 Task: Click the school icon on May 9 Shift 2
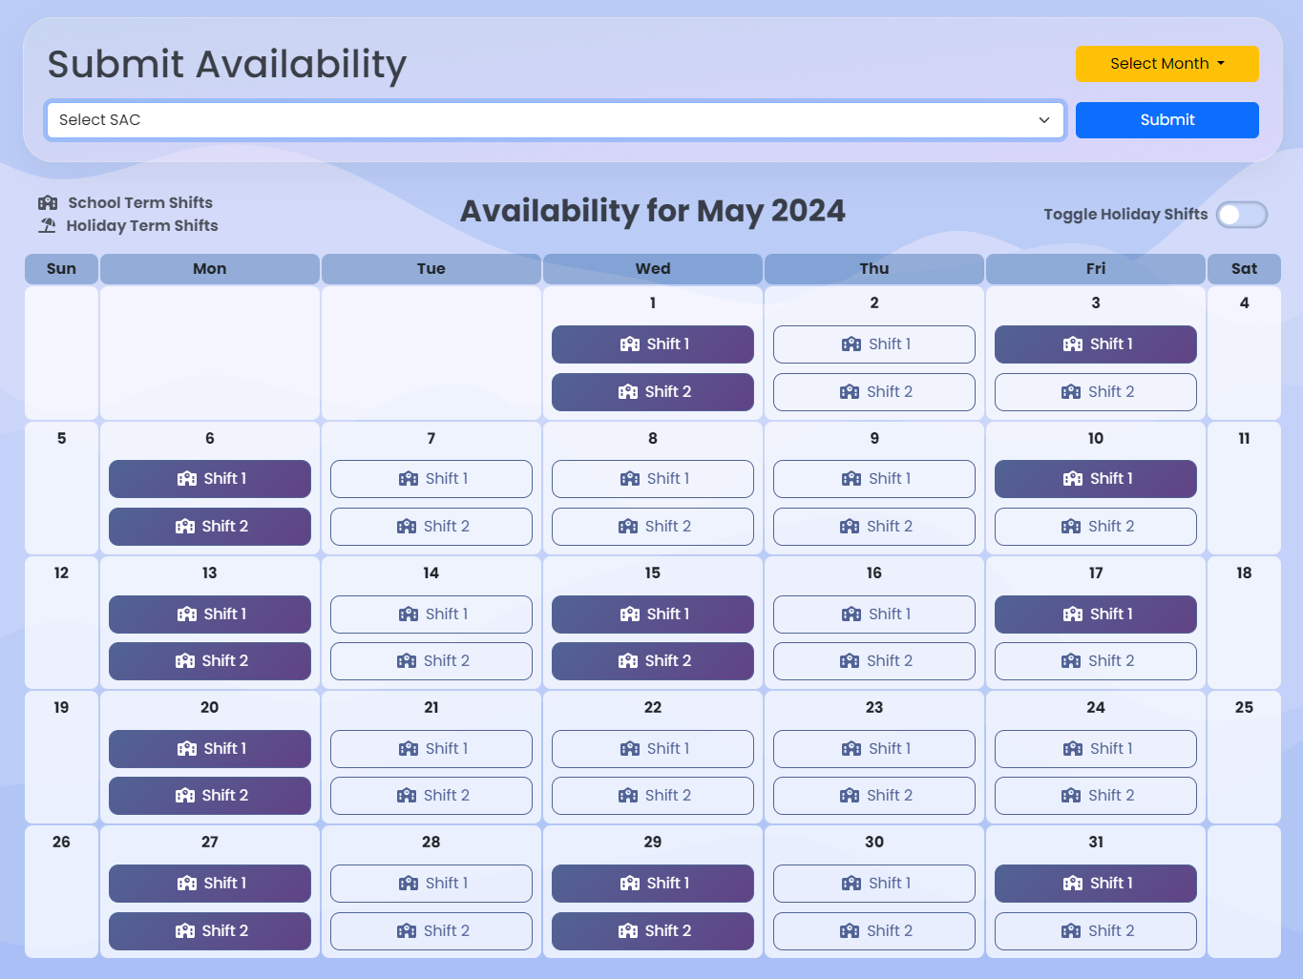(x=850, y=527)
